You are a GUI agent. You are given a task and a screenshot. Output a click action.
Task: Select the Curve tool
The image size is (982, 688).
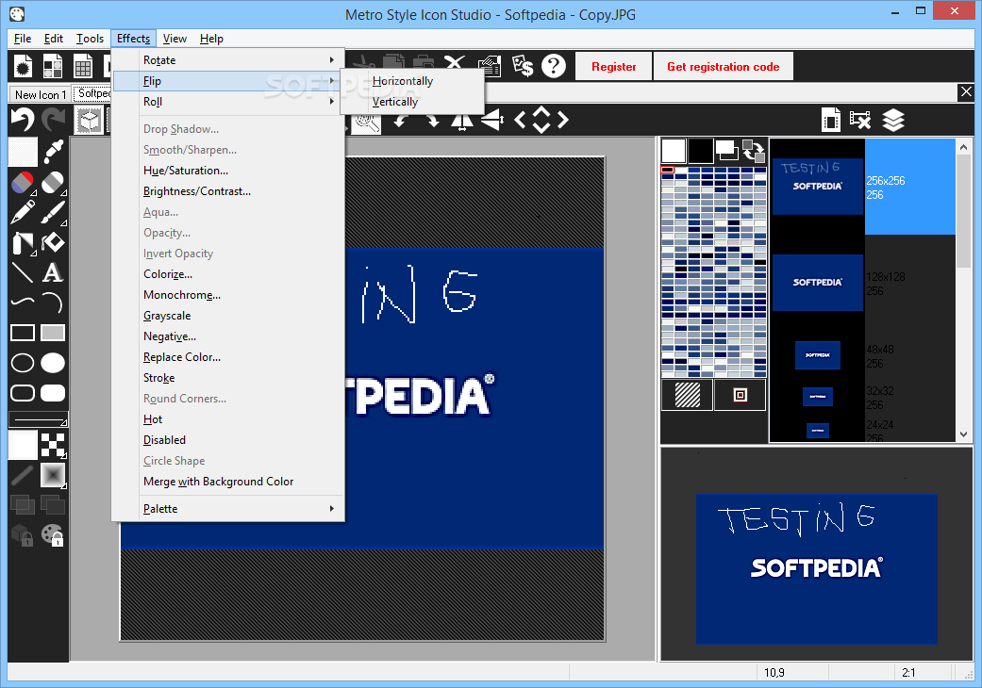pyautogui.click(x=23, y=303)
